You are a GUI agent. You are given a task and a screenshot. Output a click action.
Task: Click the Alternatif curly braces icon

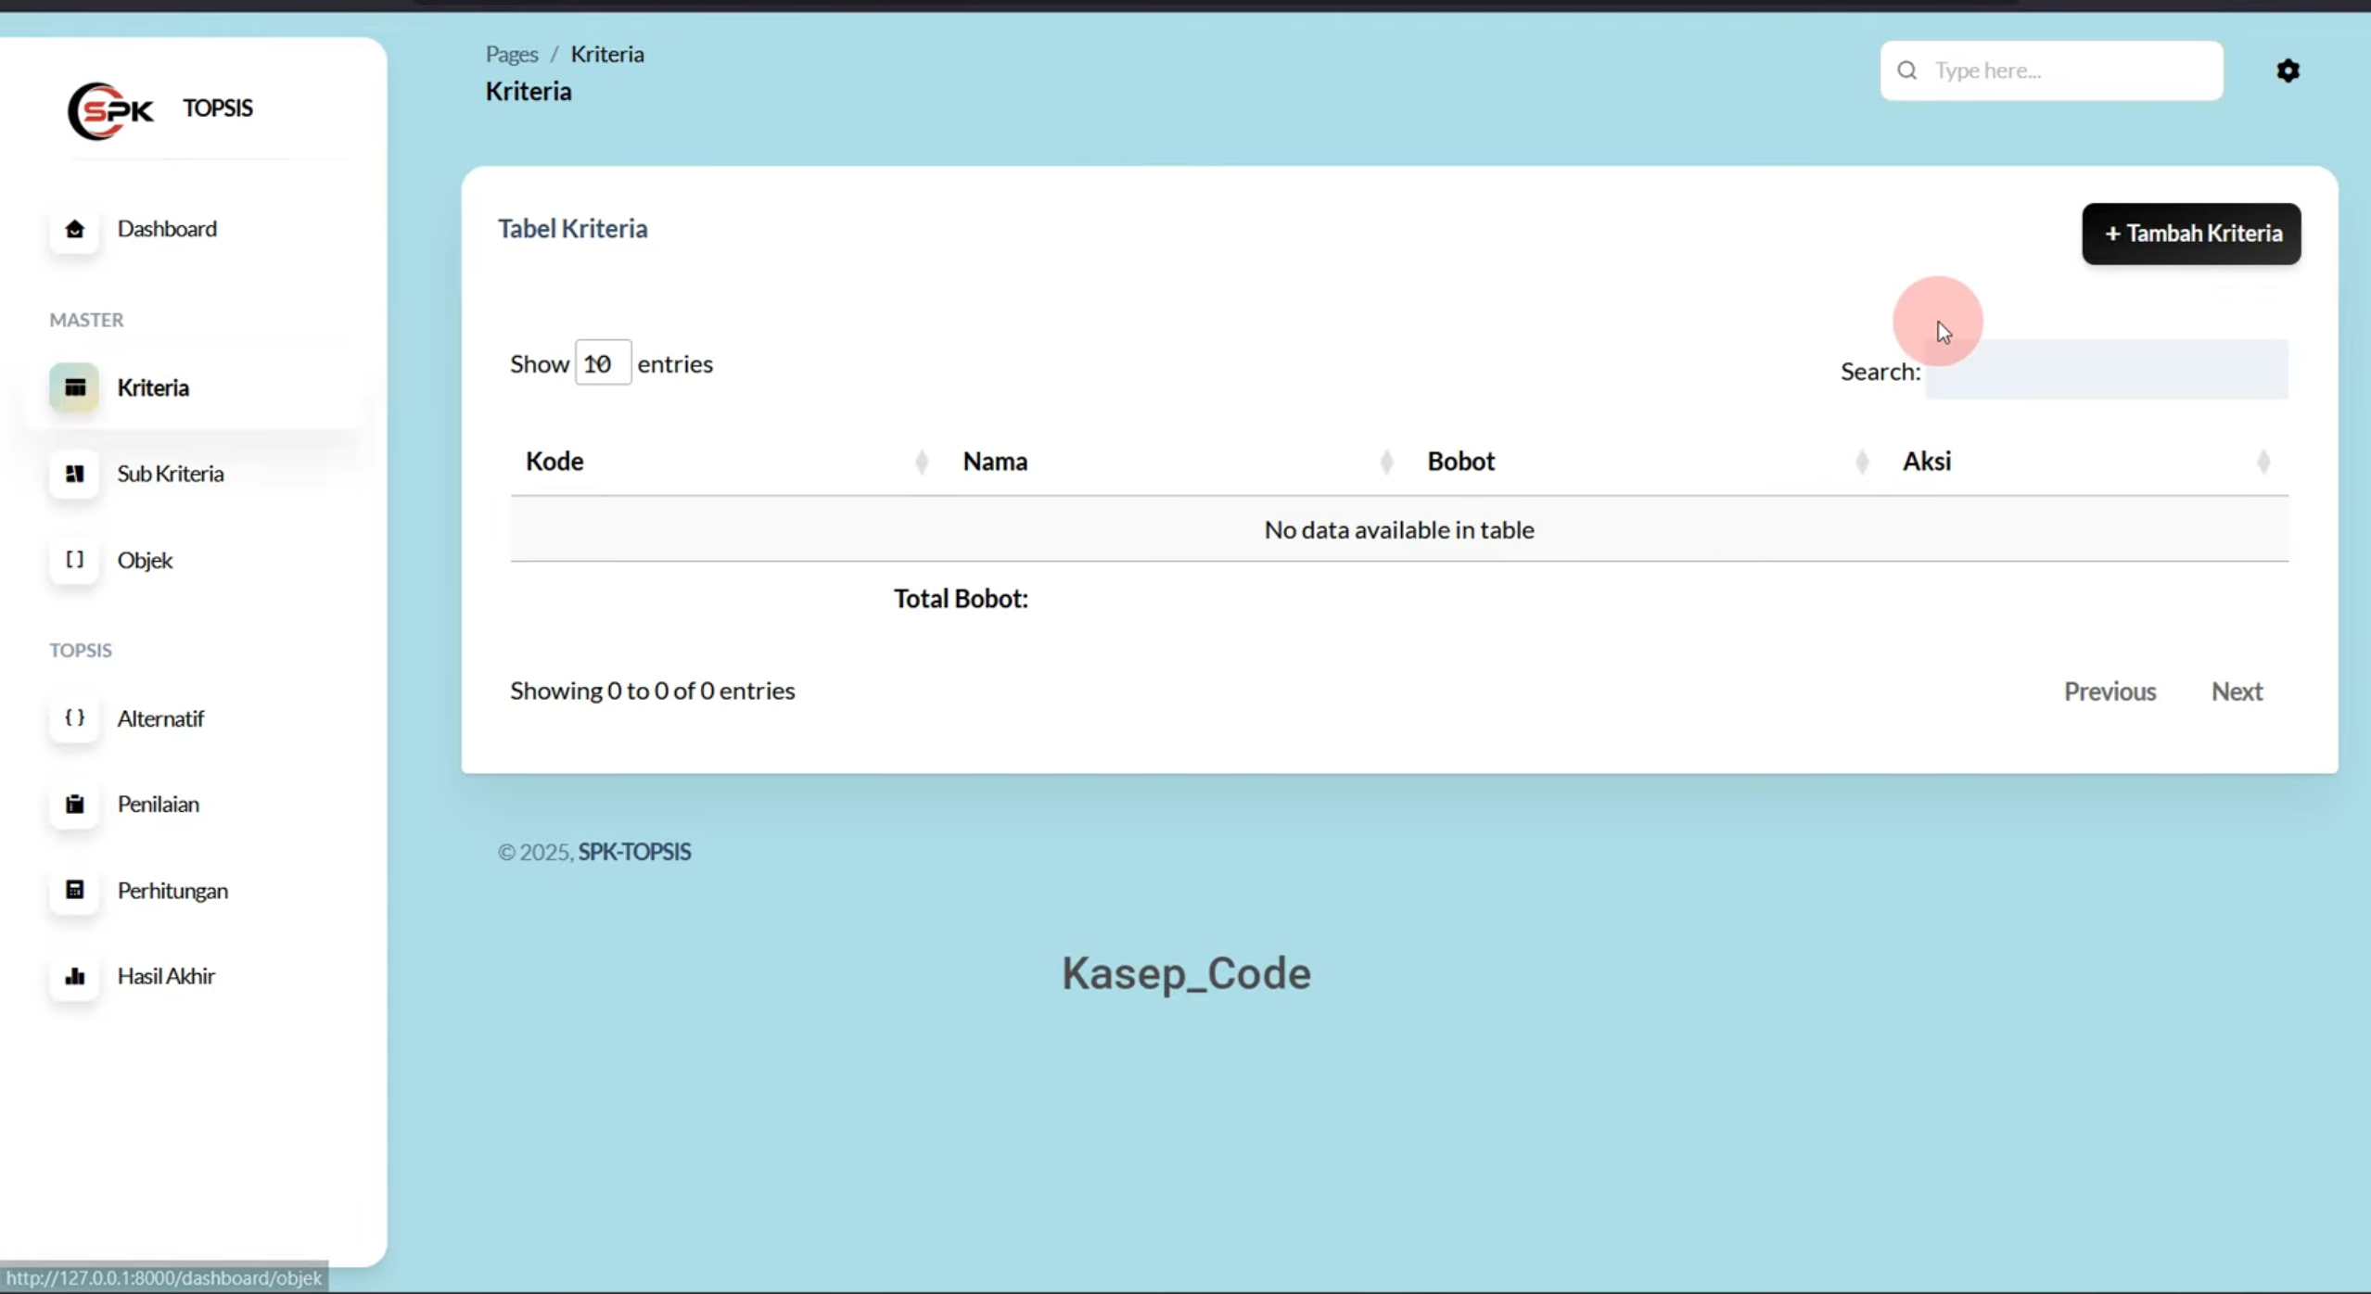click(74, 718)
